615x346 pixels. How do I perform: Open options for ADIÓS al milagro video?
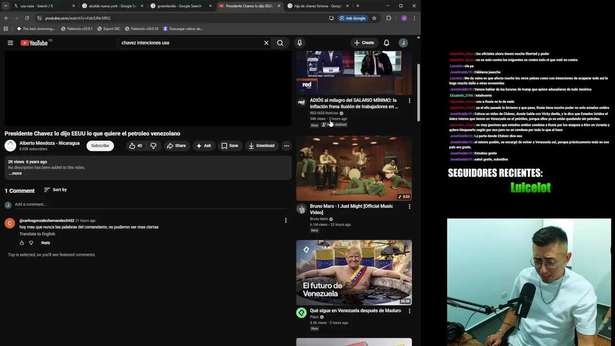coord(409,101)
